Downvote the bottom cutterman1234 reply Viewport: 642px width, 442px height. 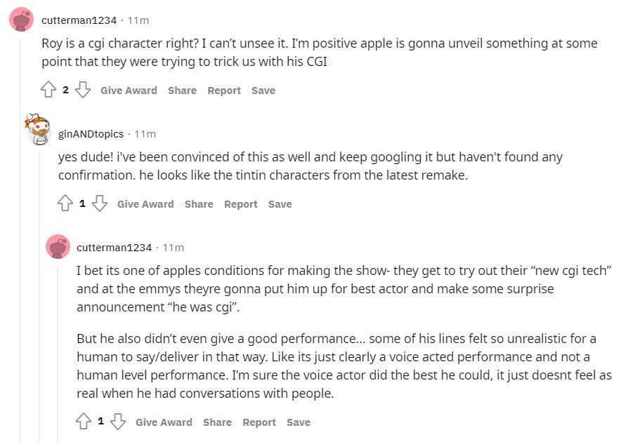(x=118, y=422)
